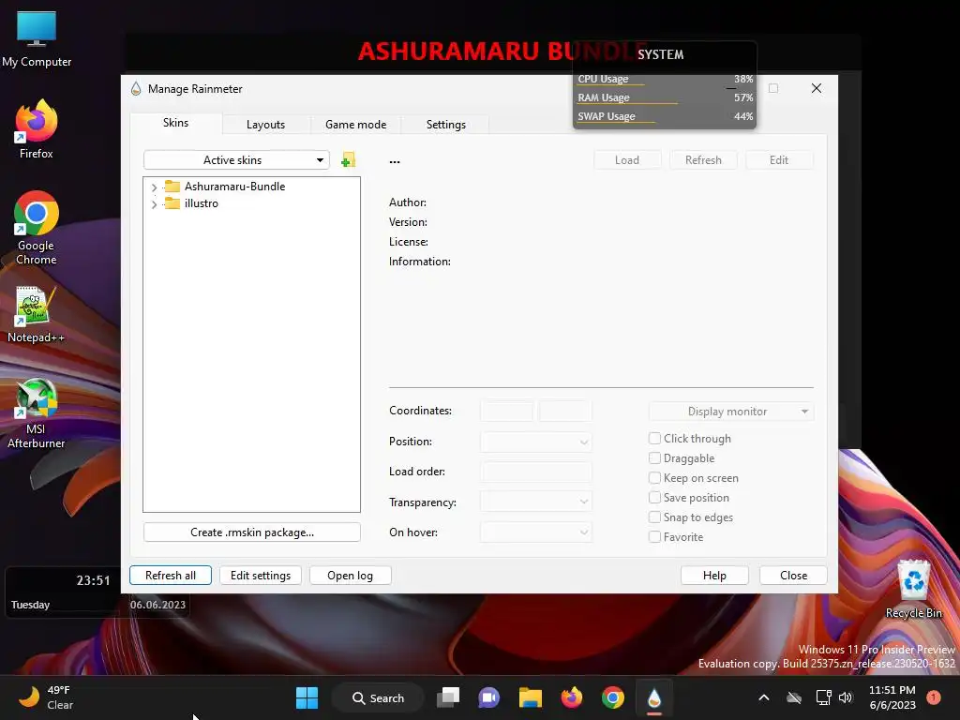The width and height of the screenshot is (960, 720).
Task: Open MSI Afterburner desktop shortcut
Action: (37, 413)
